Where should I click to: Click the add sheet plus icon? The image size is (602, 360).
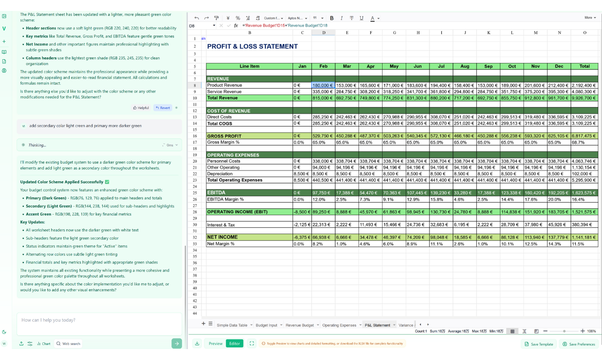coord(204,324)
